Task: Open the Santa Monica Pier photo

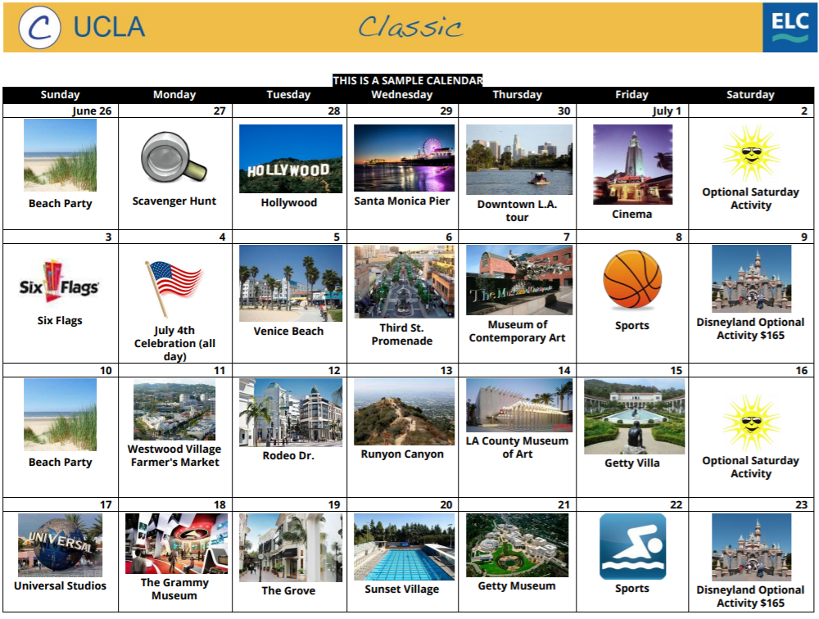Action: [404, 158]
